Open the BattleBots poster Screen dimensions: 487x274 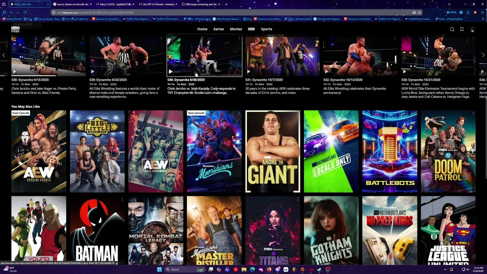click(x=390, y=151)
